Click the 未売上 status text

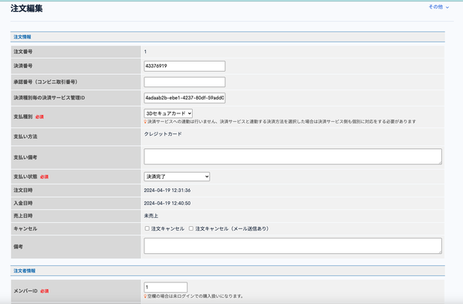click(x=151, y=216)
